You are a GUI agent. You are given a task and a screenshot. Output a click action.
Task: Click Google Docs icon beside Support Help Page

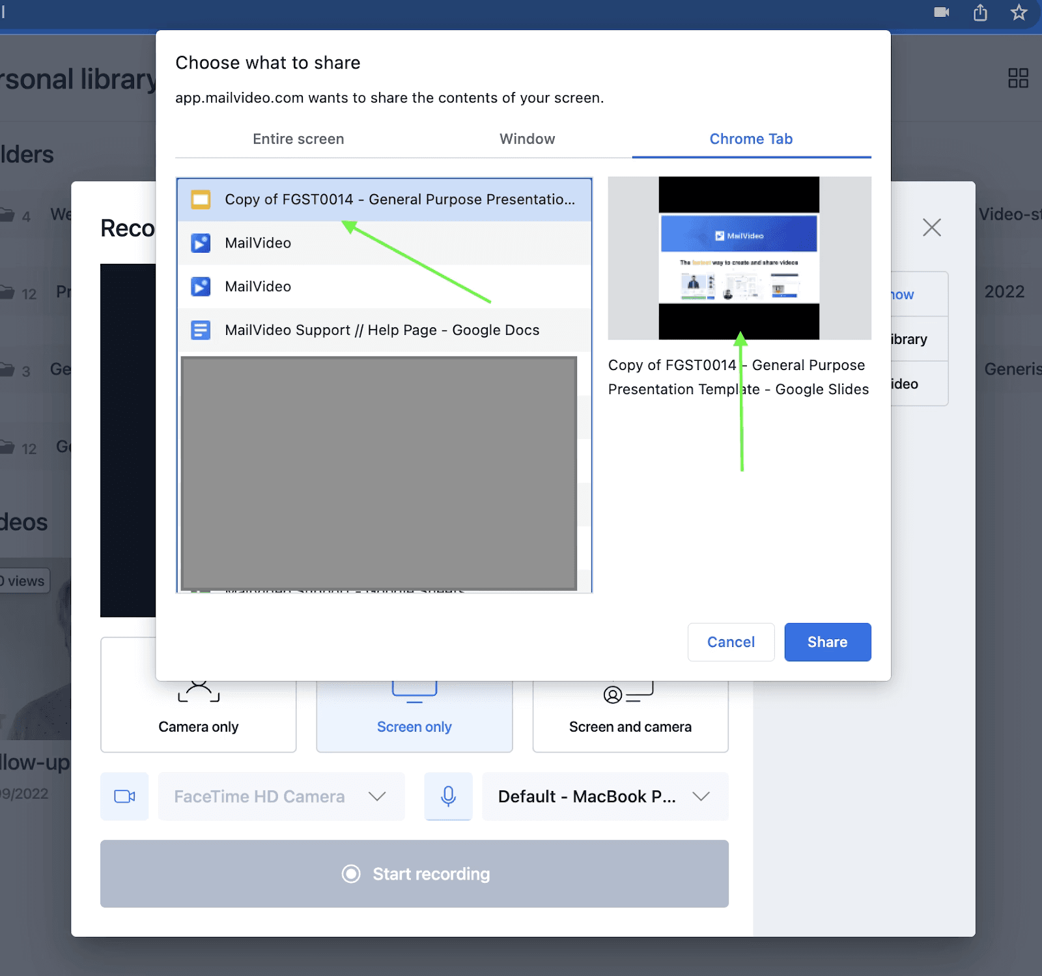[x=201, y=330]
